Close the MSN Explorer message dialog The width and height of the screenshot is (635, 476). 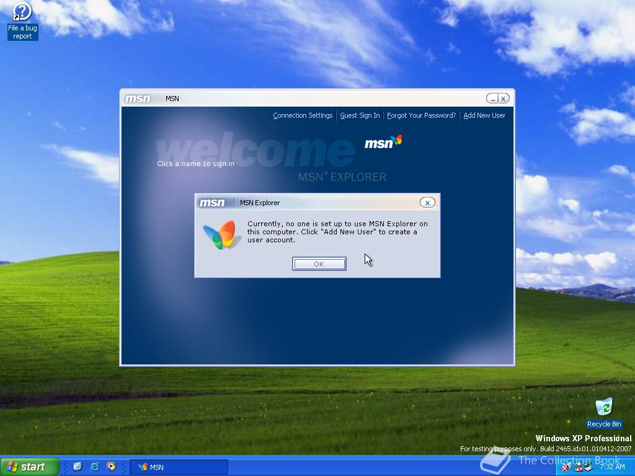pos(427,203)
